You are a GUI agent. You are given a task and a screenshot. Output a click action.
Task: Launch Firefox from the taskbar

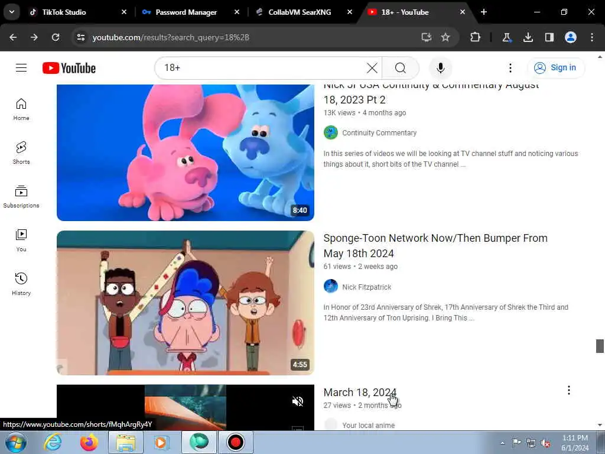89,442
